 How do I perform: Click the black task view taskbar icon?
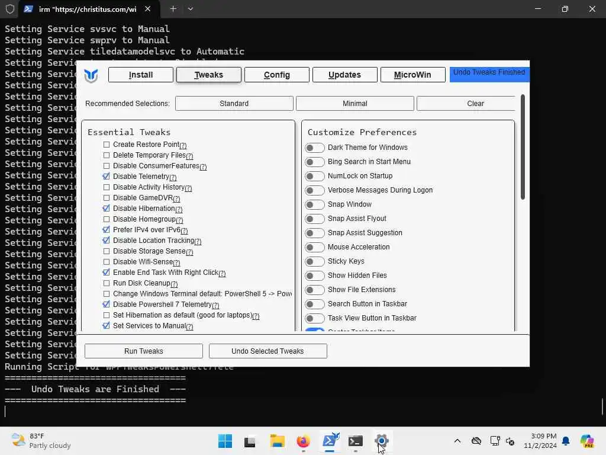tap(250, 441)
